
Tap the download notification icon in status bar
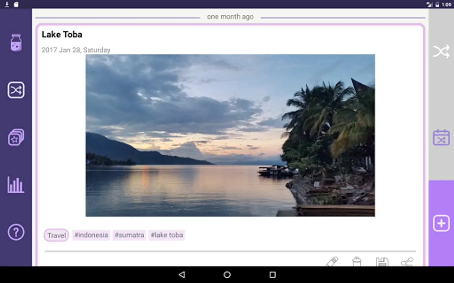tap(7, 4)
